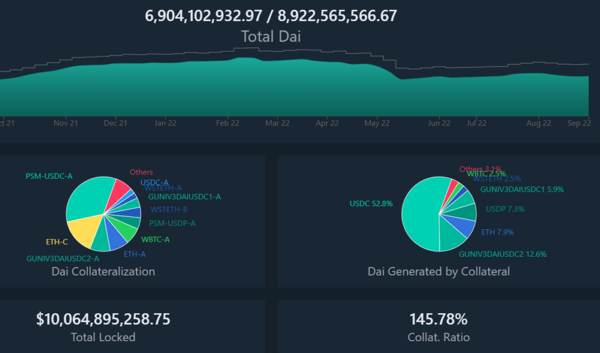
Task: Select the May 22 axis marker
Action: point(377,123)
